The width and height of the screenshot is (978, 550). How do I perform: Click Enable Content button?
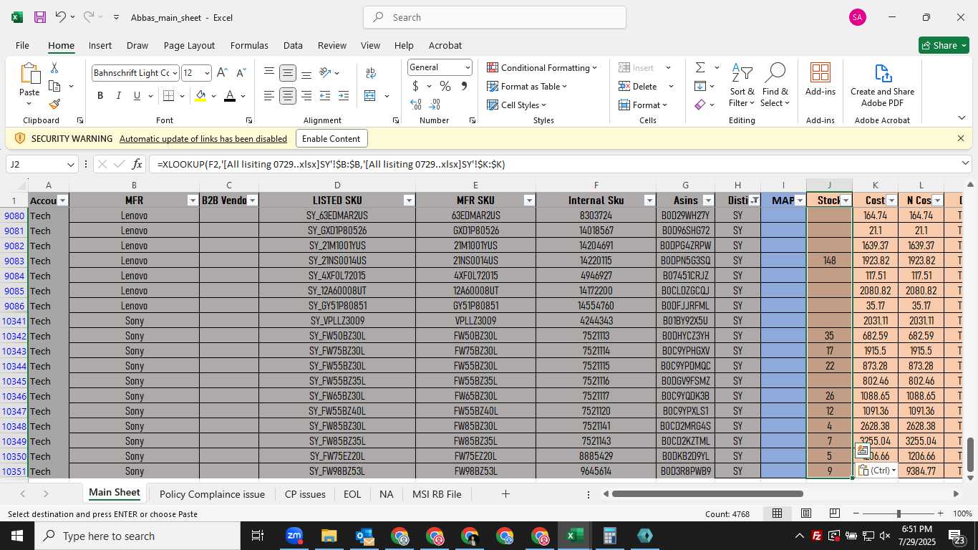click(331, 138)
